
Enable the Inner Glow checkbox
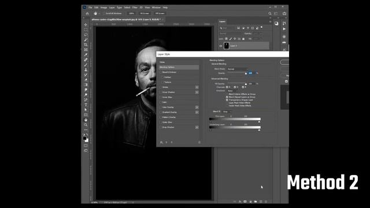(x=161, y=97)
